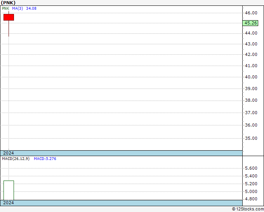Click the 43.00 price axis label
Image resolution: width=264 pixels, height=212 pixels.
[251, 44]
